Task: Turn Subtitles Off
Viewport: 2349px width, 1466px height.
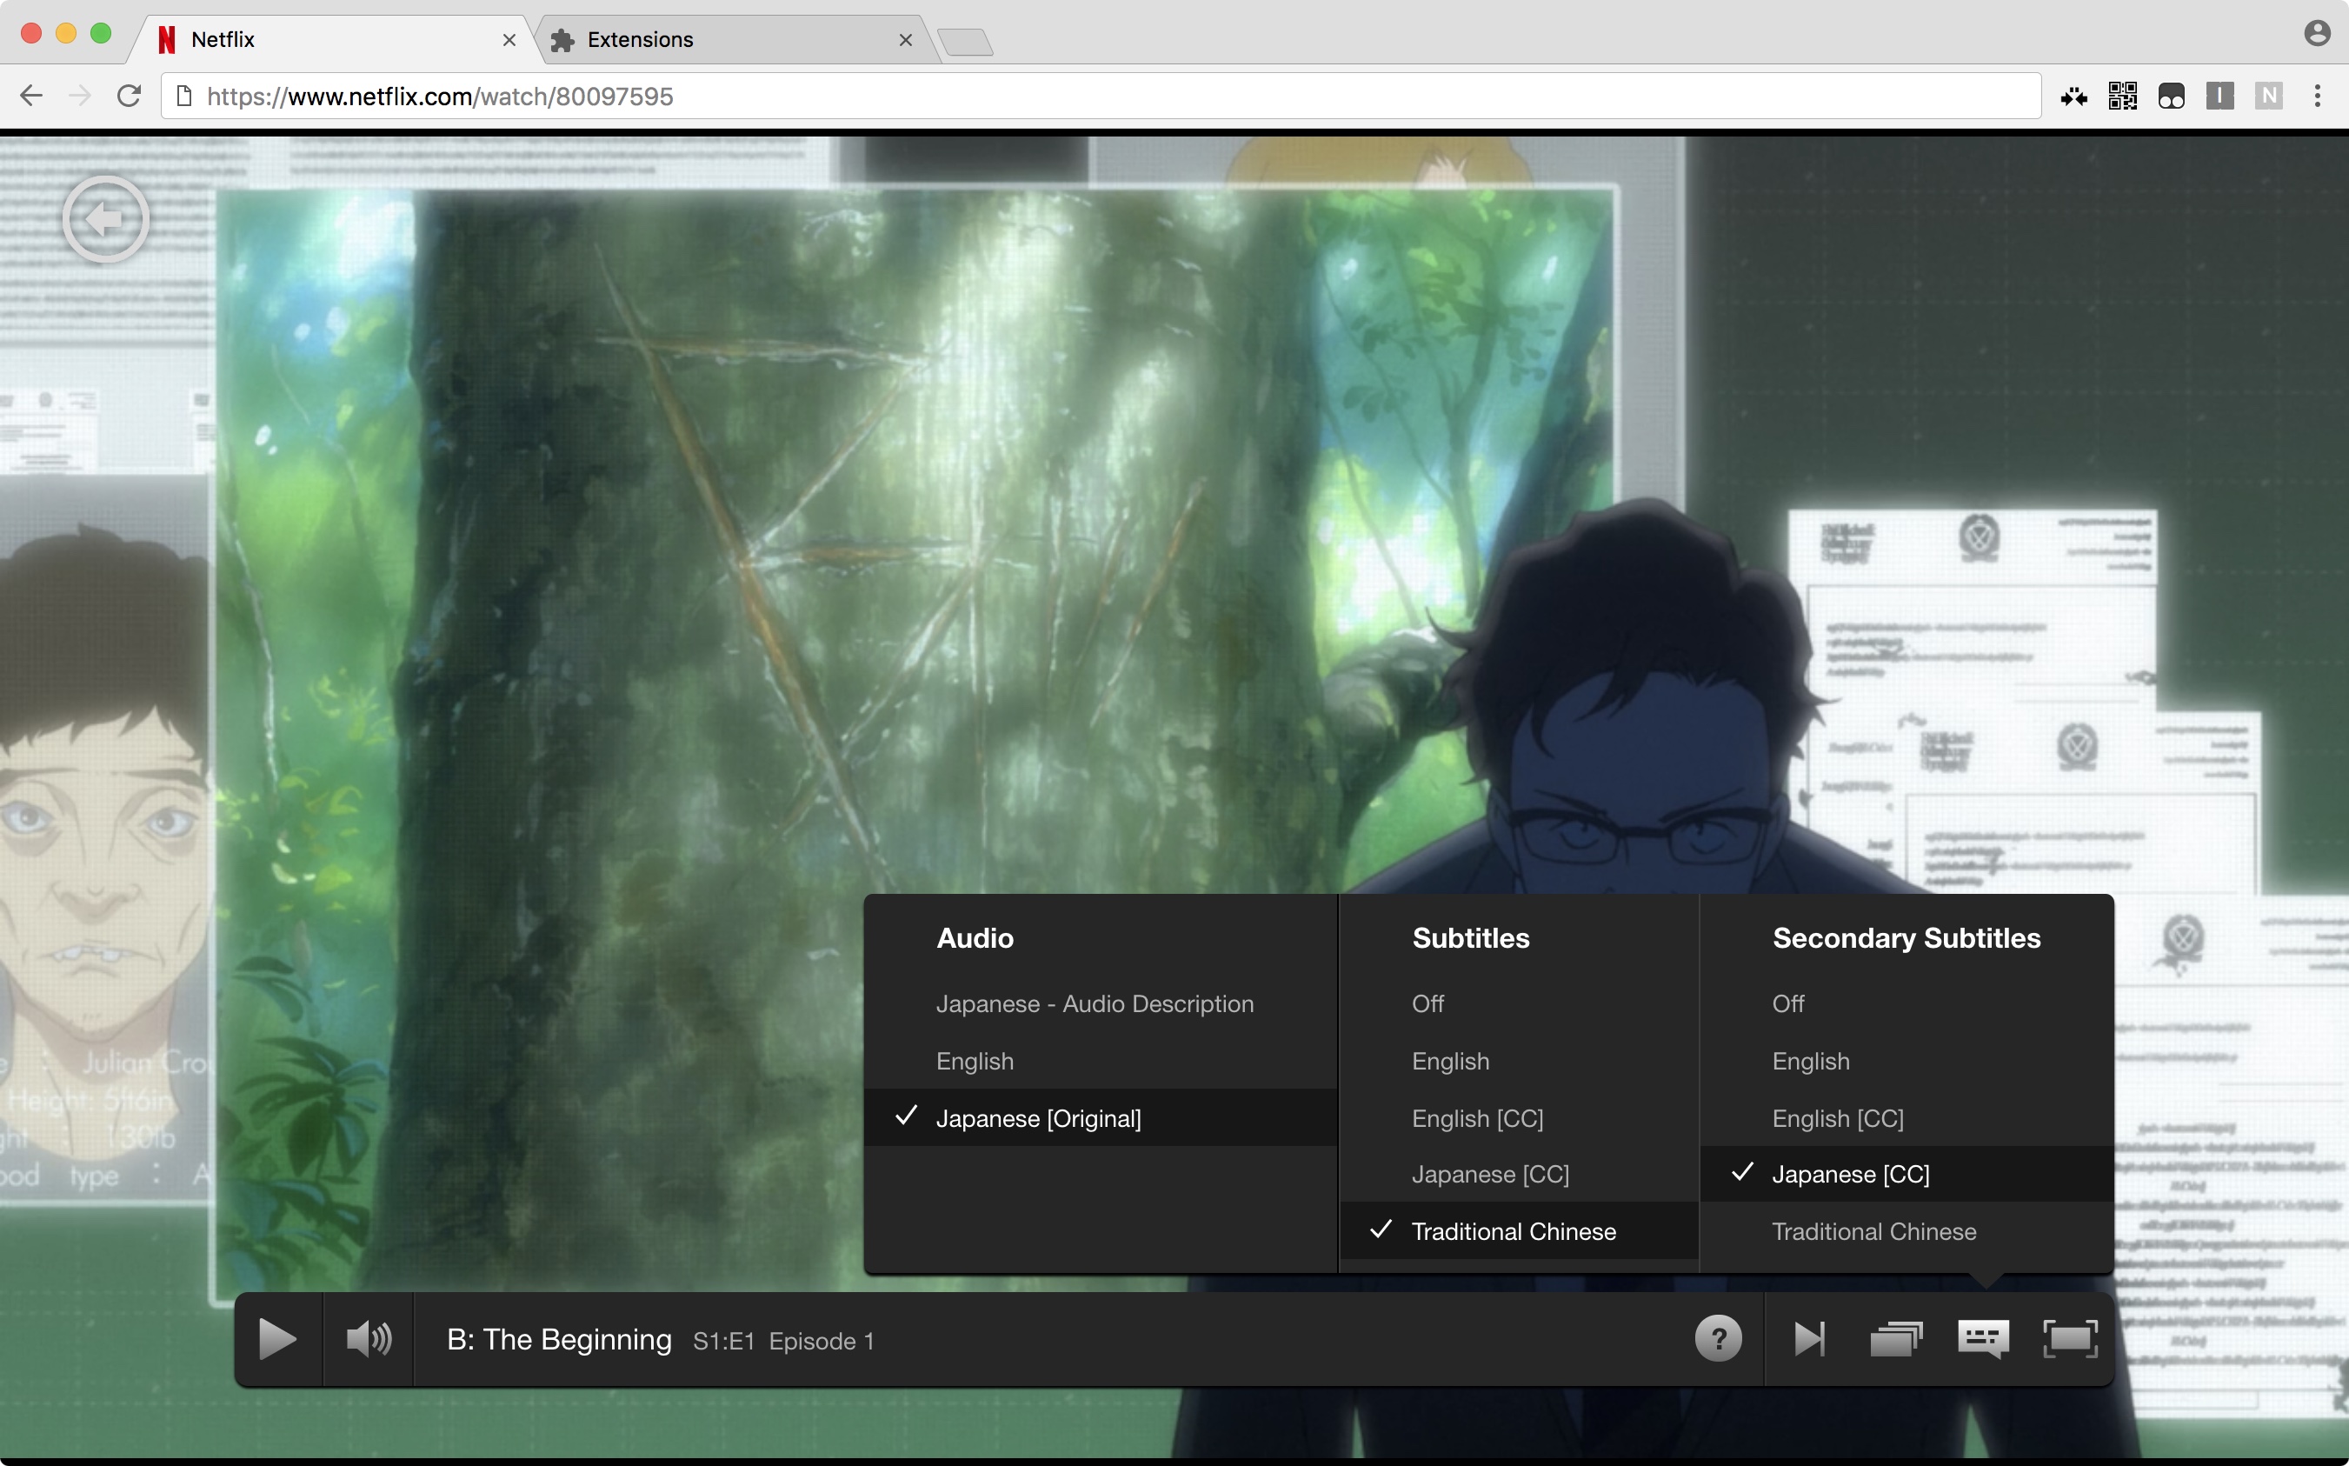Action: tap(1427, 1003)
